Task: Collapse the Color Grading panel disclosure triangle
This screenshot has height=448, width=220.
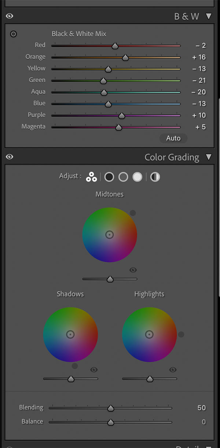Action: pyautogui.click(x=209, y=157)
